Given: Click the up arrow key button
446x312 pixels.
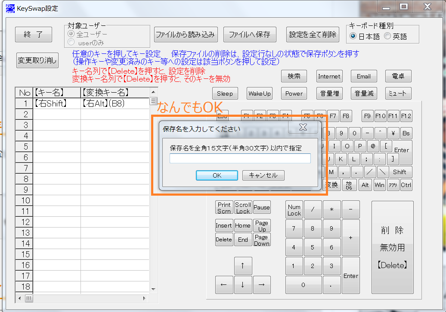Looking at the screenshot, I should [243, 266].
